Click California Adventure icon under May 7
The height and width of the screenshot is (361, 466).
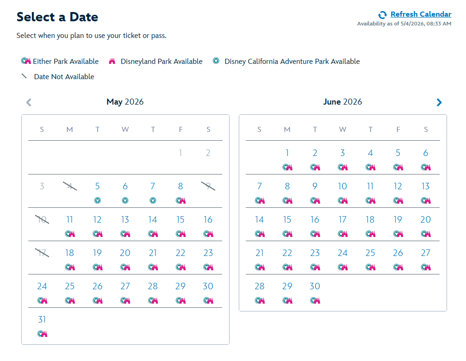point(153,200)
